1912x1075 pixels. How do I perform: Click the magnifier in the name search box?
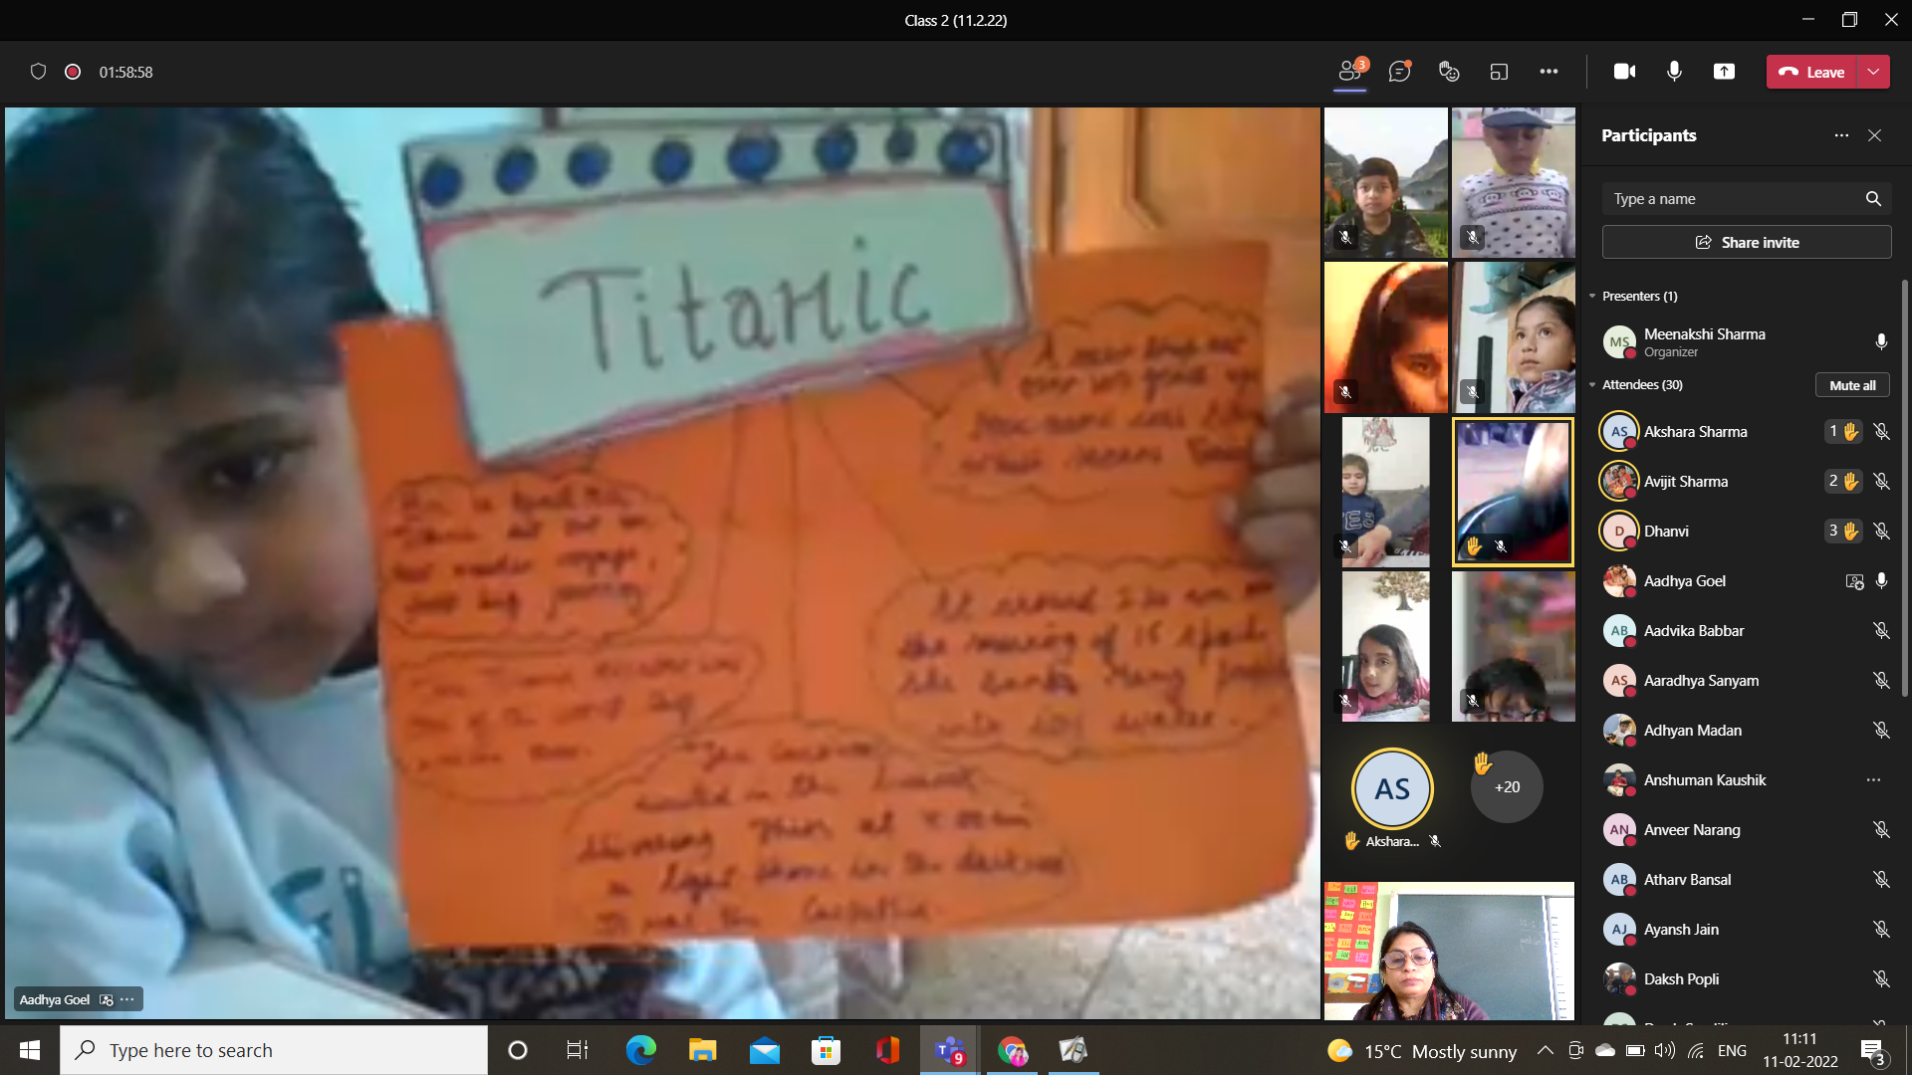(1873, 199)
